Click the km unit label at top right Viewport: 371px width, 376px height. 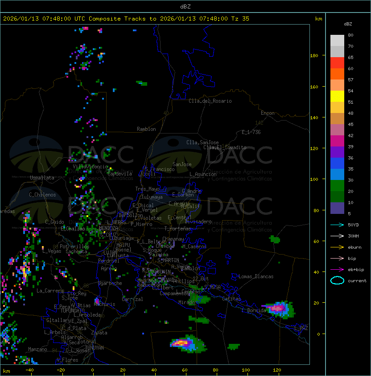[x=318, y=19]
